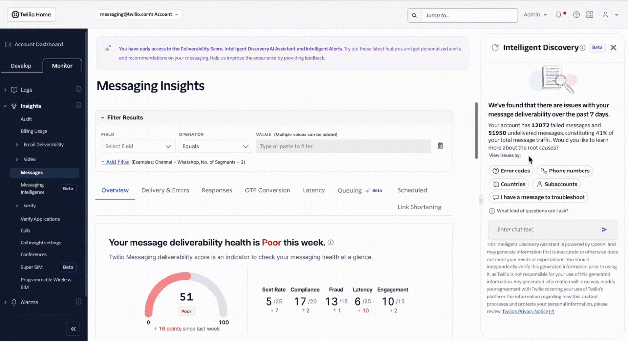This screenshot has width=628, height=342.
Task: Expand Video submenu
Action: pos(17,159)
